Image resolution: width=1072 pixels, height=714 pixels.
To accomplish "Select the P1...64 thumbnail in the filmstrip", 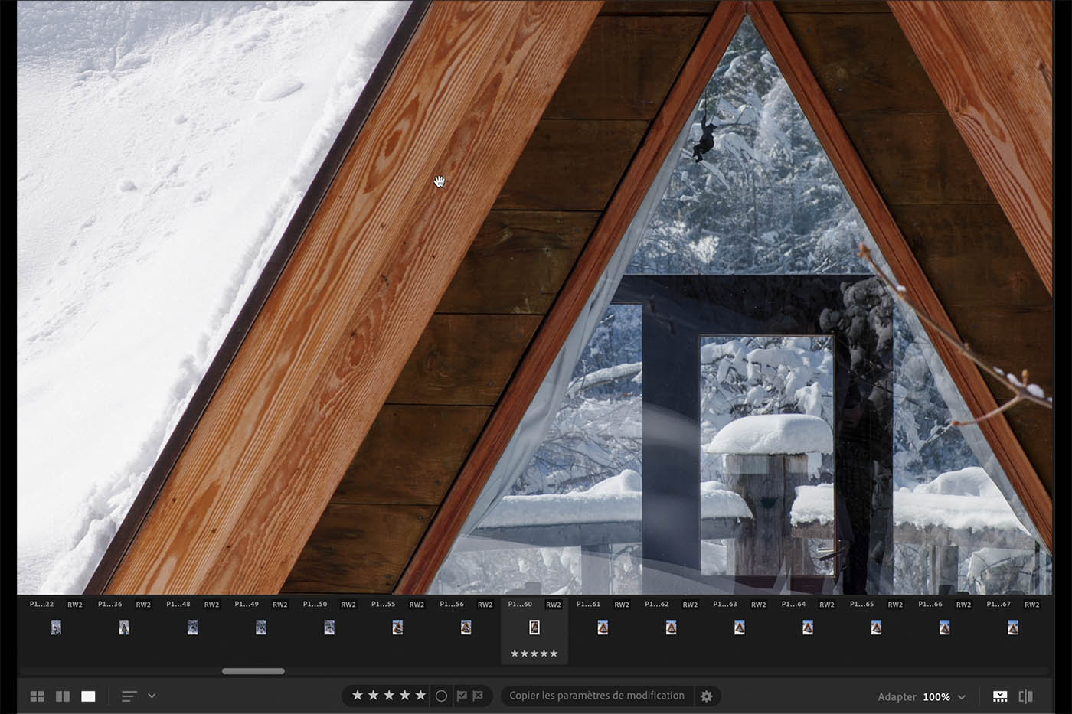I will [808, 628].
